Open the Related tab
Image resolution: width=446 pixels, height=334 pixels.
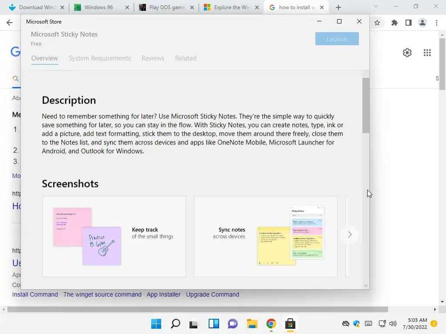coord(186,58)
